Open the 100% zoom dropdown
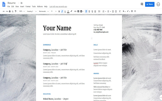 (22, 11)
